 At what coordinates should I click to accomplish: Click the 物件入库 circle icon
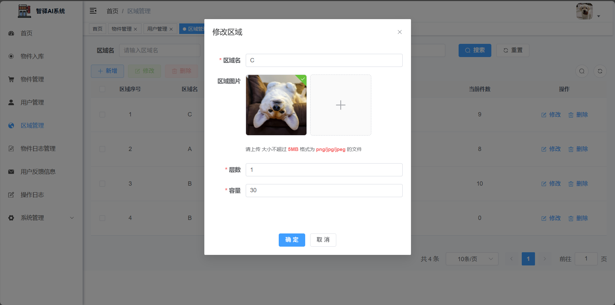click(x=11, y=56)
